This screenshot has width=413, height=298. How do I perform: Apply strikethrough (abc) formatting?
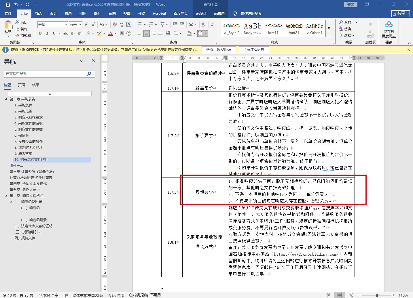[66, 33]
